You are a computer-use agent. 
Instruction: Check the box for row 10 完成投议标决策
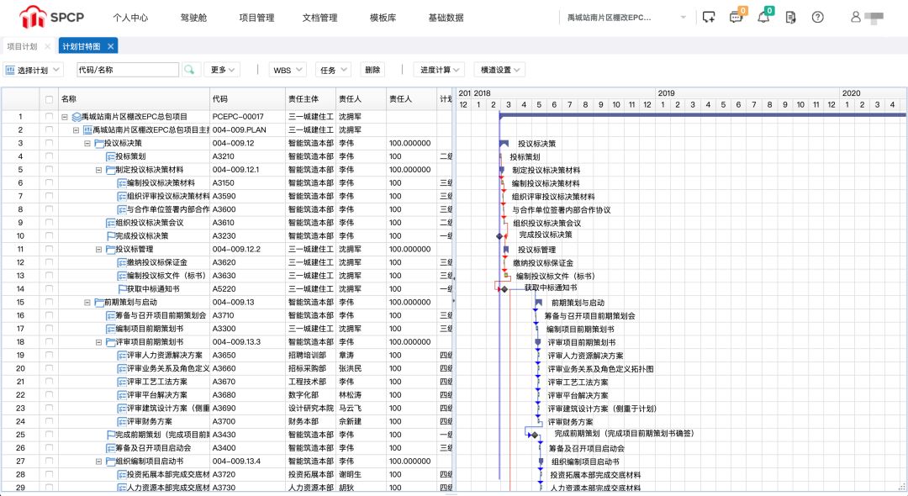49,236
